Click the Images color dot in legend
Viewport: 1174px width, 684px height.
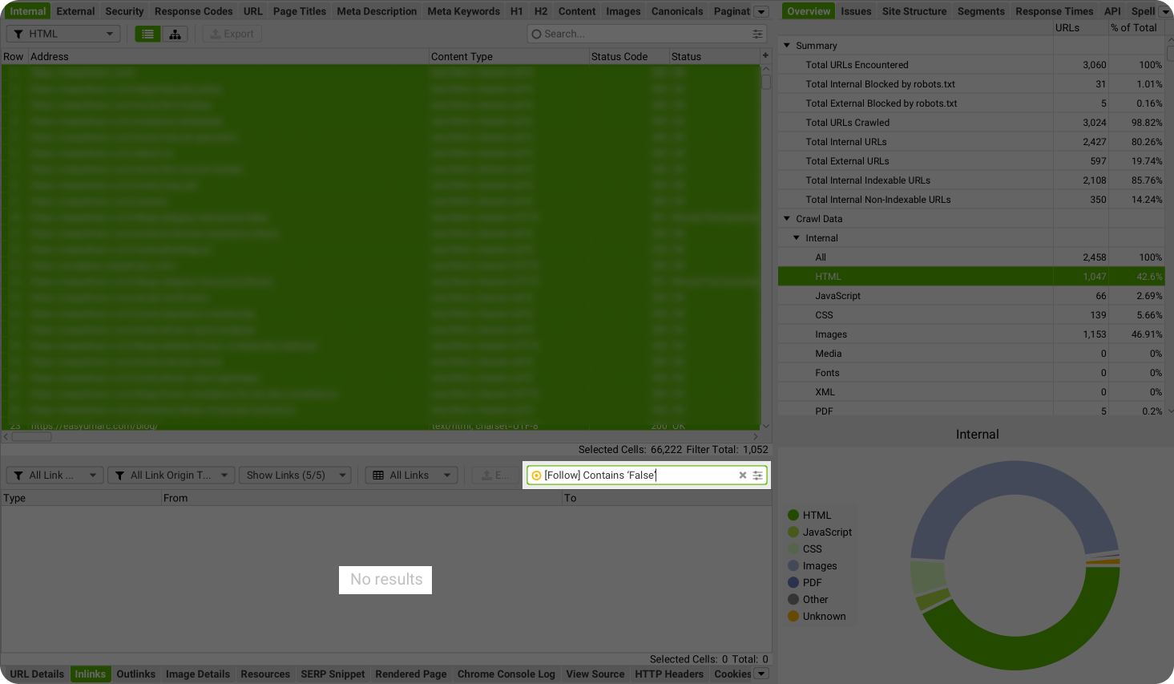[793, 566]
